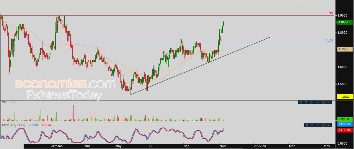Close the VOL indicator panel
354x149 pixels.
pos(301,102)
